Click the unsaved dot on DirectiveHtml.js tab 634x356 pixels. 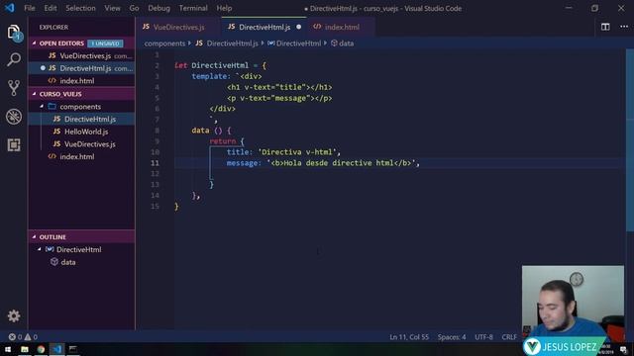coord(299,27)
